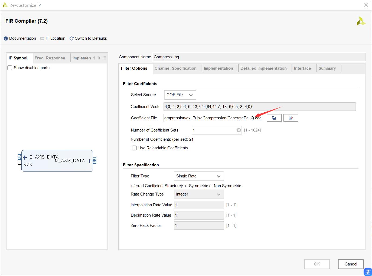Click the Cancel button

[351, 264]
